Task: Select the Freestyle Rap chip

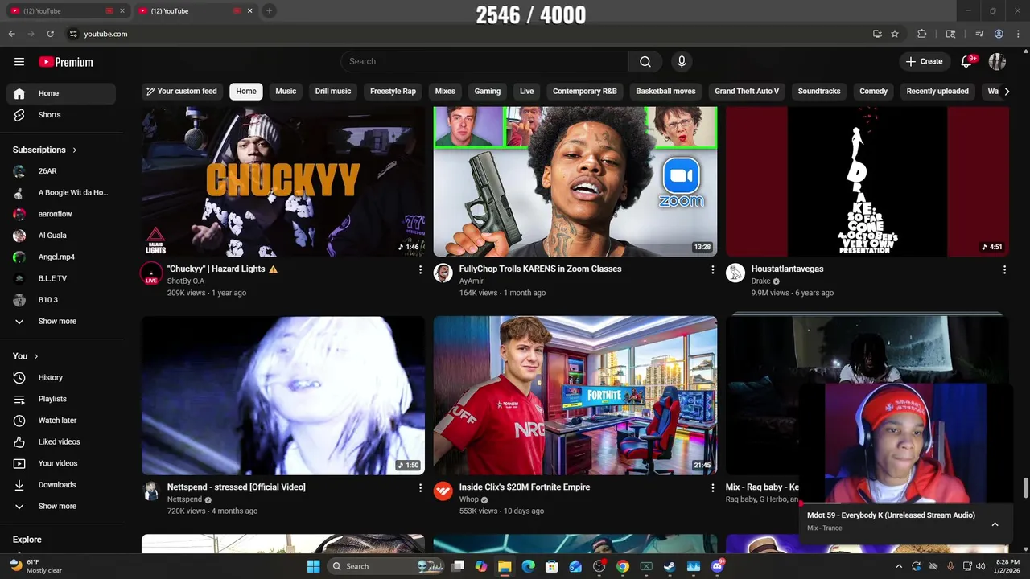Action: pos(393,92)
